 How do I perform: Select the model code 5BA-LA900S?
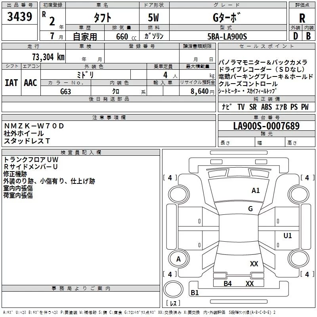227,36
